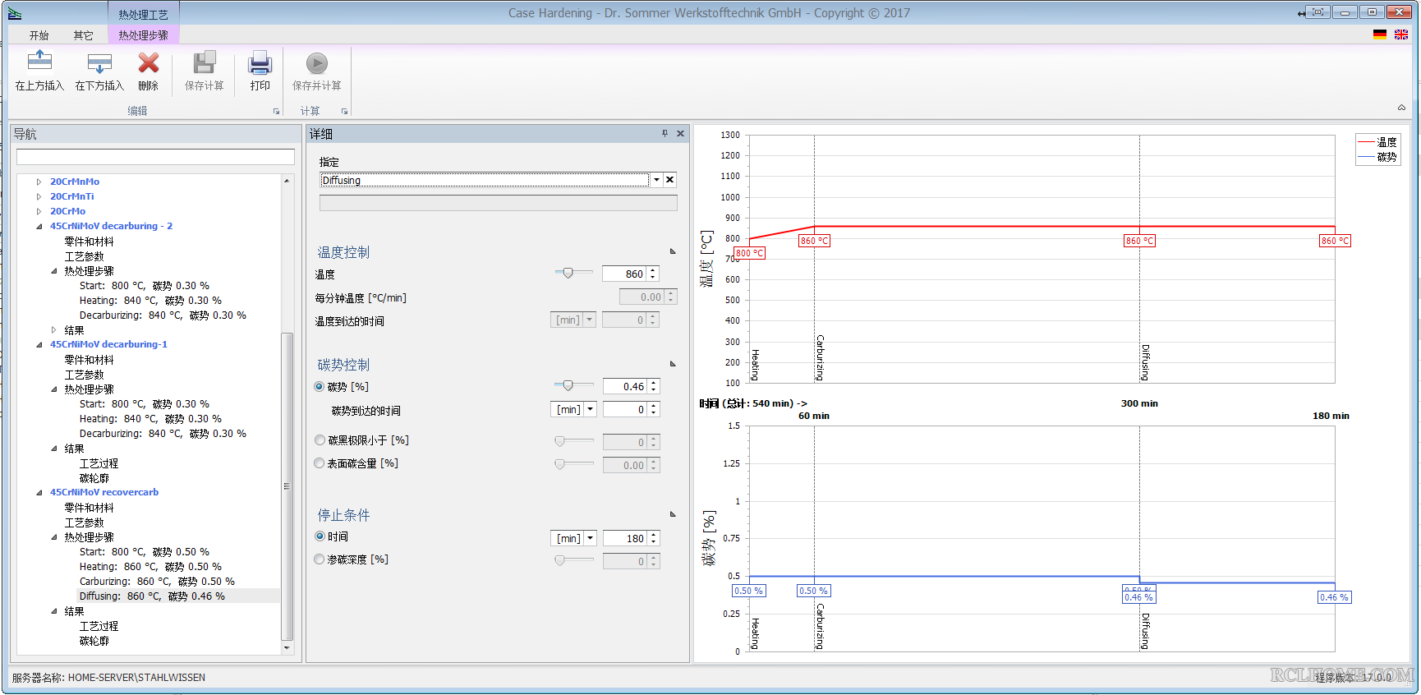Collapse the 45CrNiMoV recovercarb node

click(39, 492)
